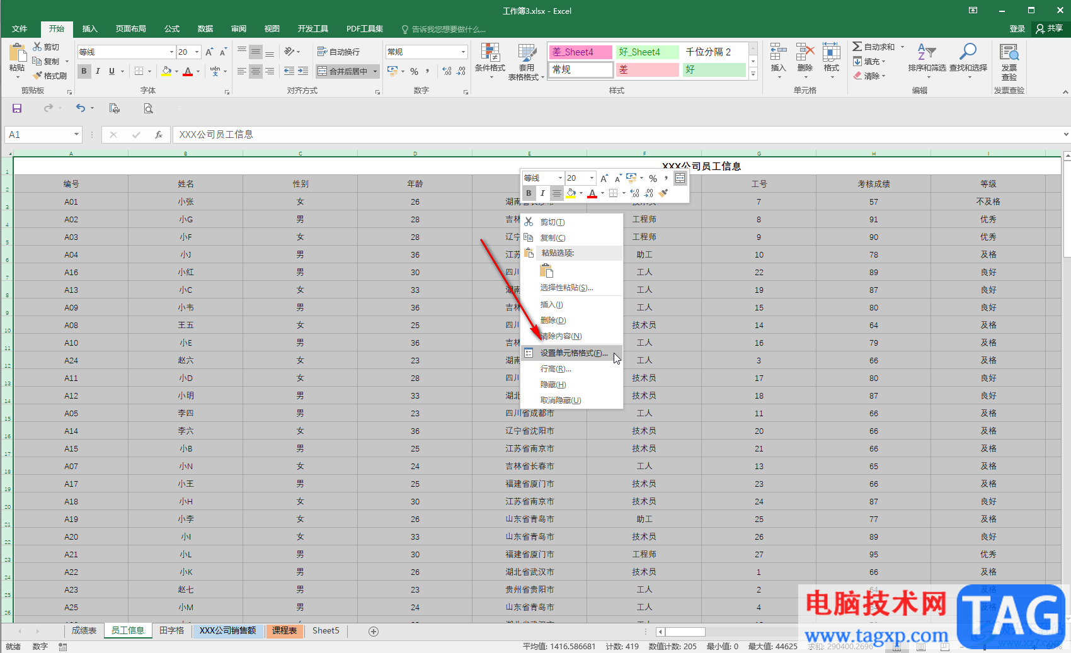The height and width of the screenshot is (653, 1071).
Task: Toggle merge and center in mini toolbar
Action: 680,178
